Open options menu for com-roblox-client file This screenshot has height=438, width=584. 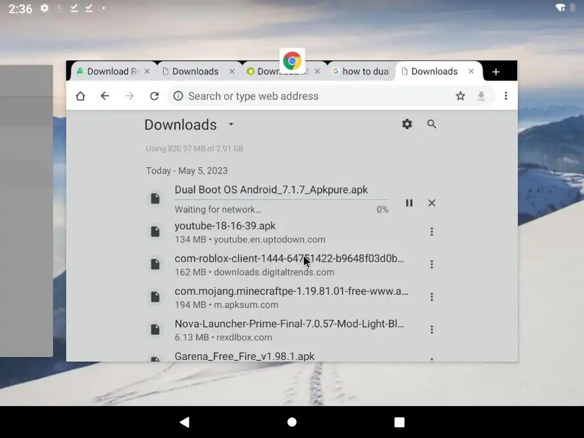point(432,265)
